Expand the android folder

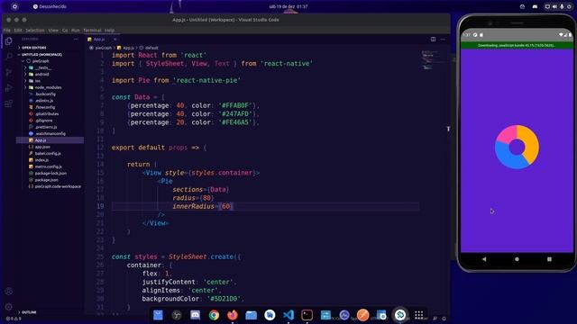(x=41, y=74)
